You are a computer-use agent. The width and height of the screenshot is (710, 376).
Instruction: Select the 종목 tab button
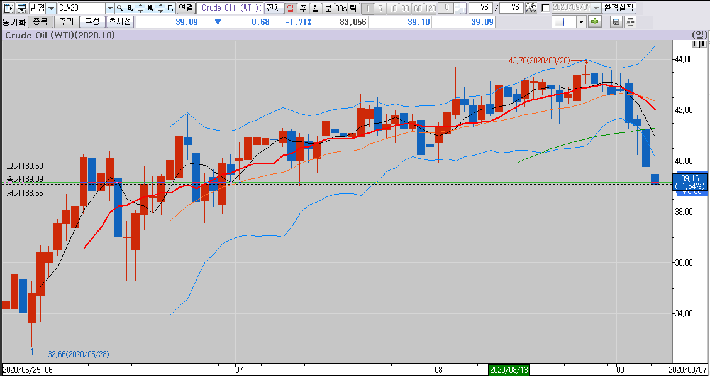click(x=40, y=22)
